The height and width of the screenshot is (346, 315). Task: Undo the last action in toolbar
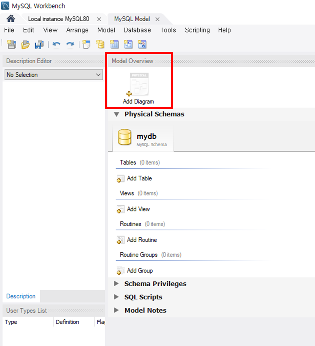56,45
